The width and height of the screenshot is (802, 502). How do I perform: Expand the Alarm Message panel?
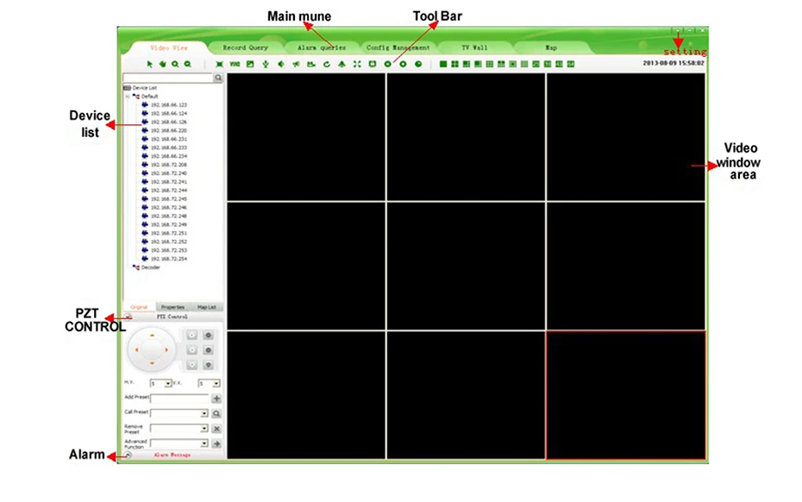click(x=128, y=455)
